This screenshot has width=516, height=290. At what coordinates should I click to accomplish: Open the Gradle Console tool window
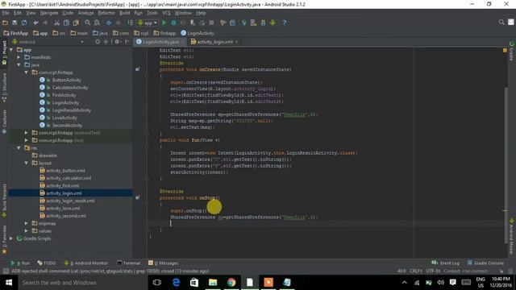tap(485, 263)
